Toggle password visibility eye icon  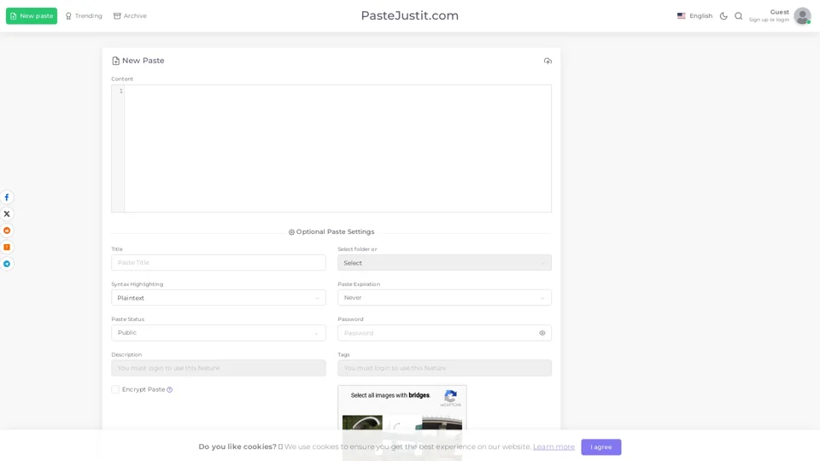click(542, 333)
